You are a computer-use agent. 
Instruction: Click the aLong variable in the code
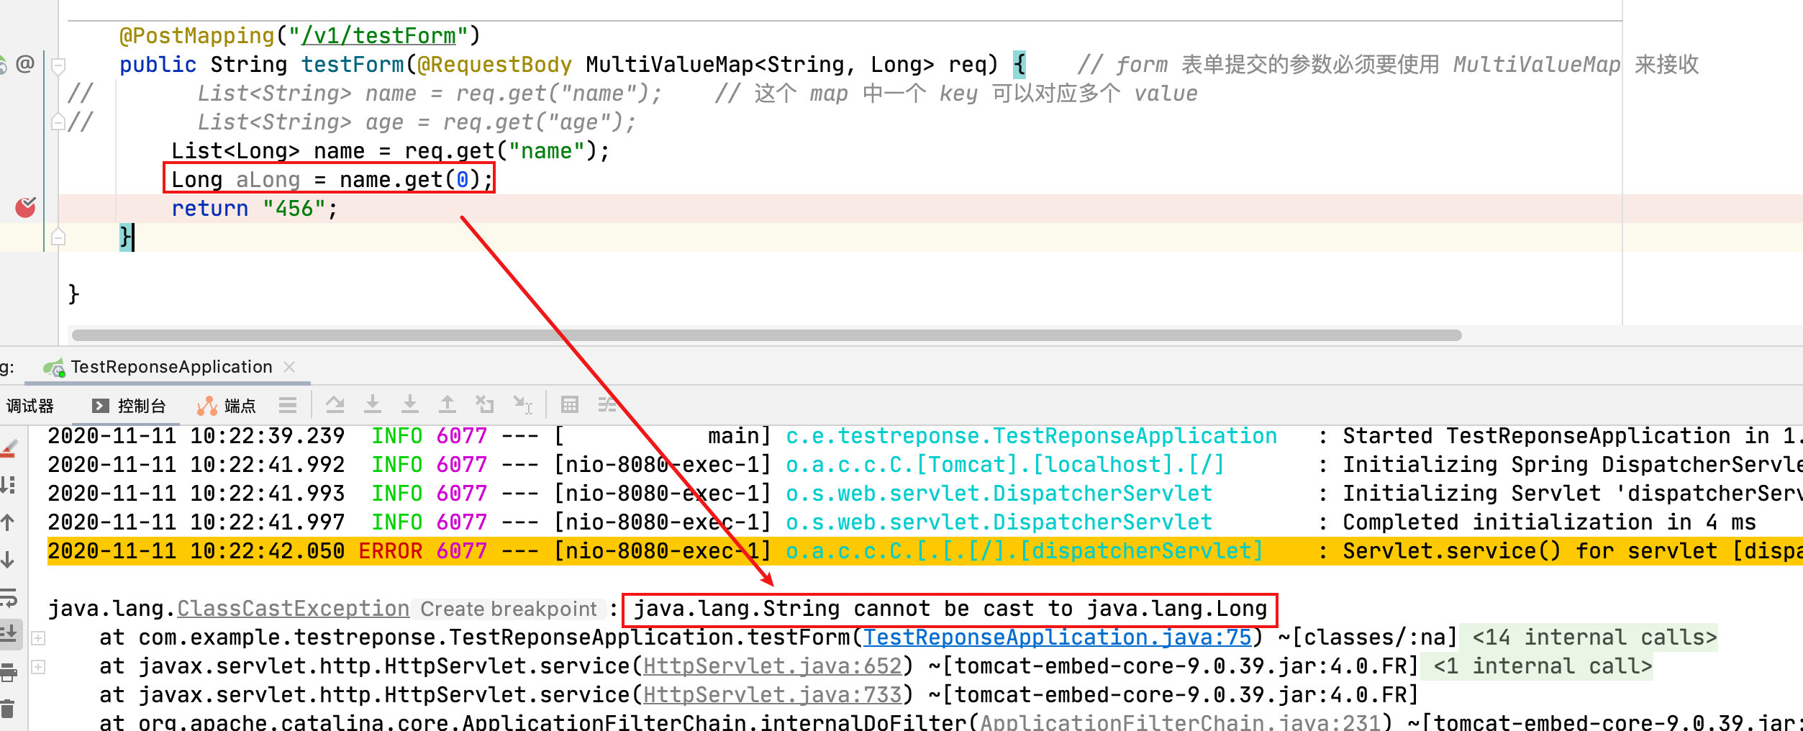click(x=268, y=180)
